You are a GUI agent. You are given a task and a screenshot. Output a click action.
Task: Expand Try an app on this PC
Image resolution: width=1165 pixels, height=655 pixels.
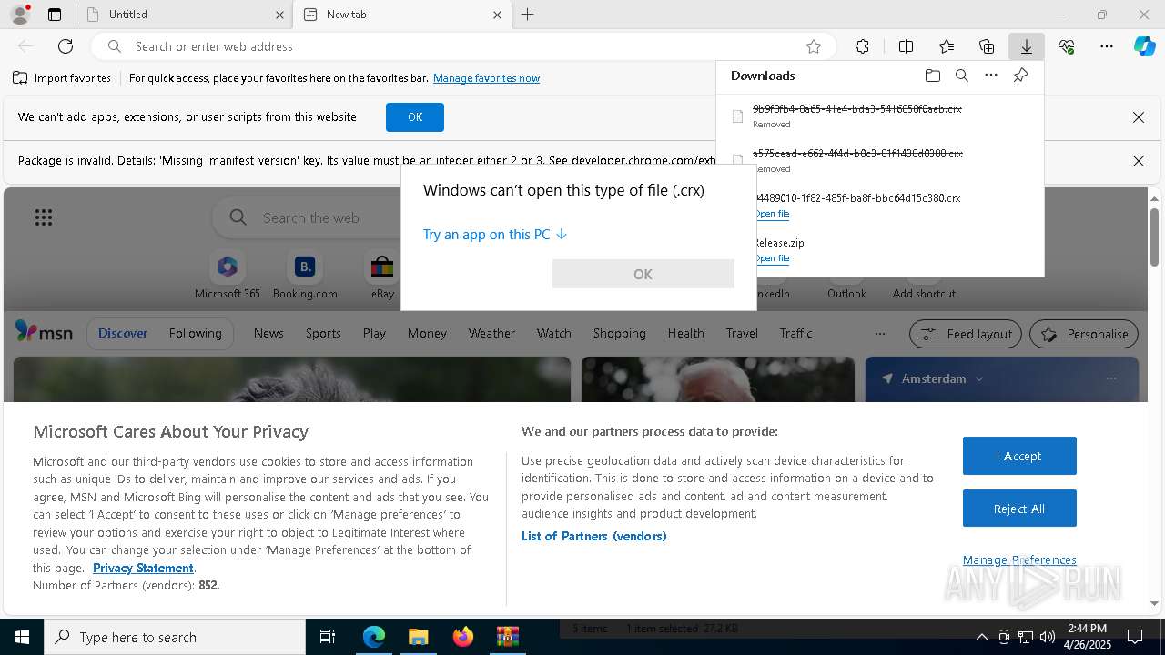pyautogui.click(x=495, y=235)
